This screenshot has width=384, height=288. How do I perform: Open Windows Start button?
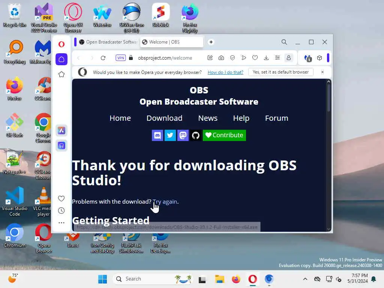pyautogui.click(x=102, y=279)
